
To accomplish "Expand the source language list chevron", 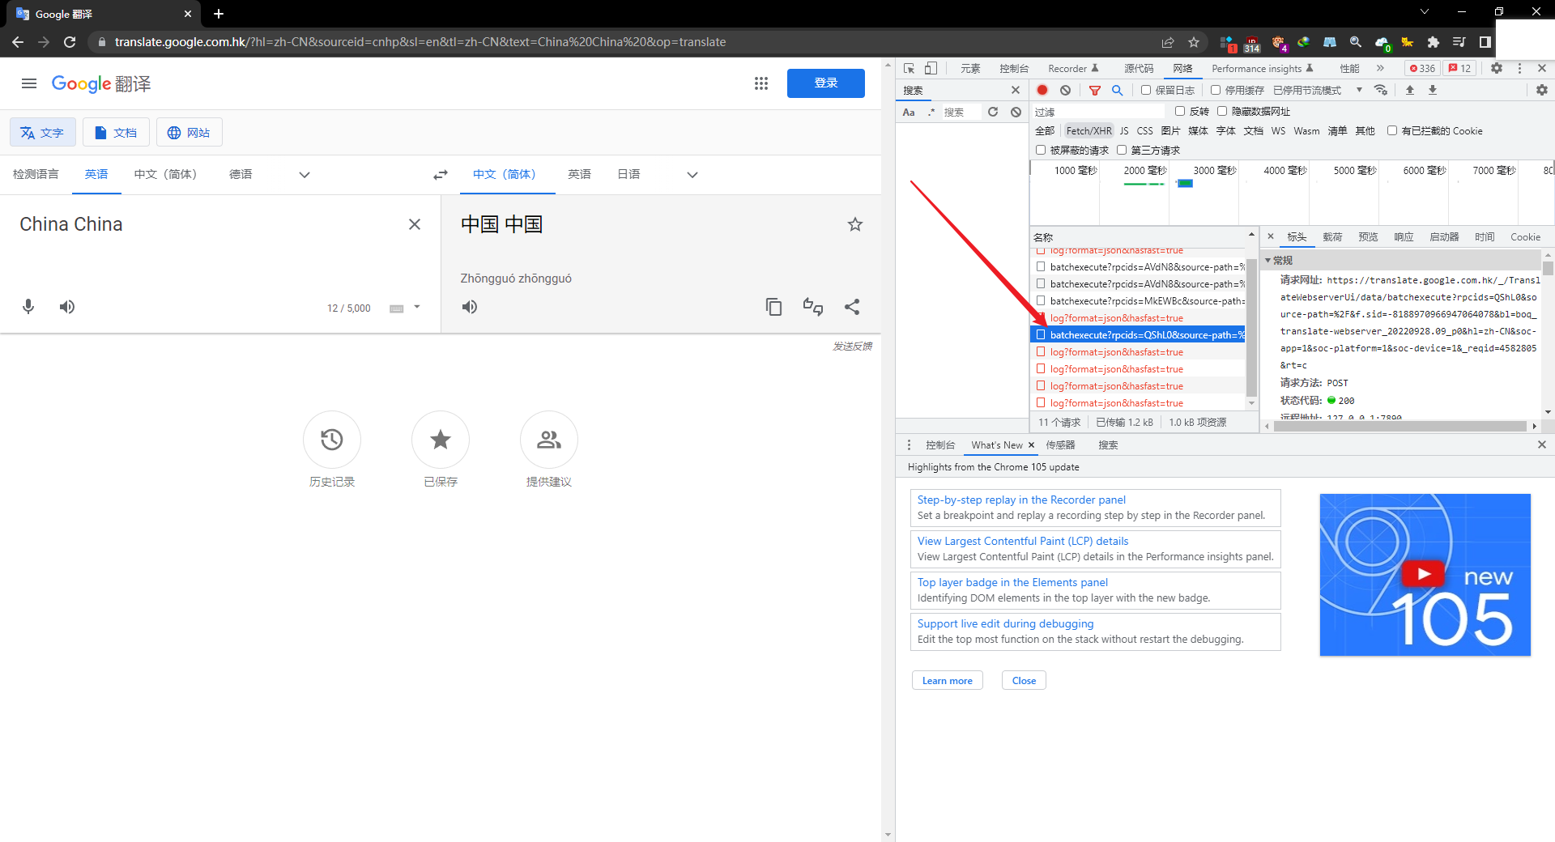I will (305, 175).
